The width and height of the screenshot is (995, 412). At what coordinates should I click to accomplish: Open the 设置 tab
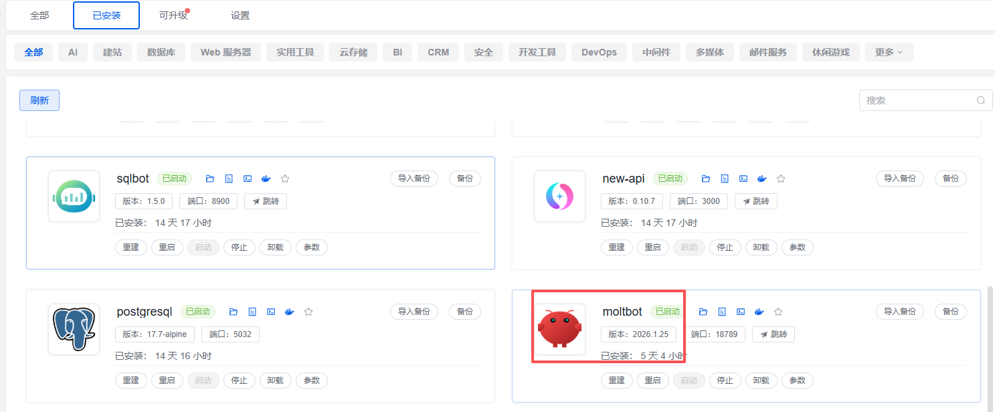(x=240, y=15)
